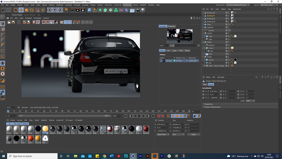Toggle Z axis lock
Image resolution: width=282 pixels, height=159 pixels.
pos(60,10)
